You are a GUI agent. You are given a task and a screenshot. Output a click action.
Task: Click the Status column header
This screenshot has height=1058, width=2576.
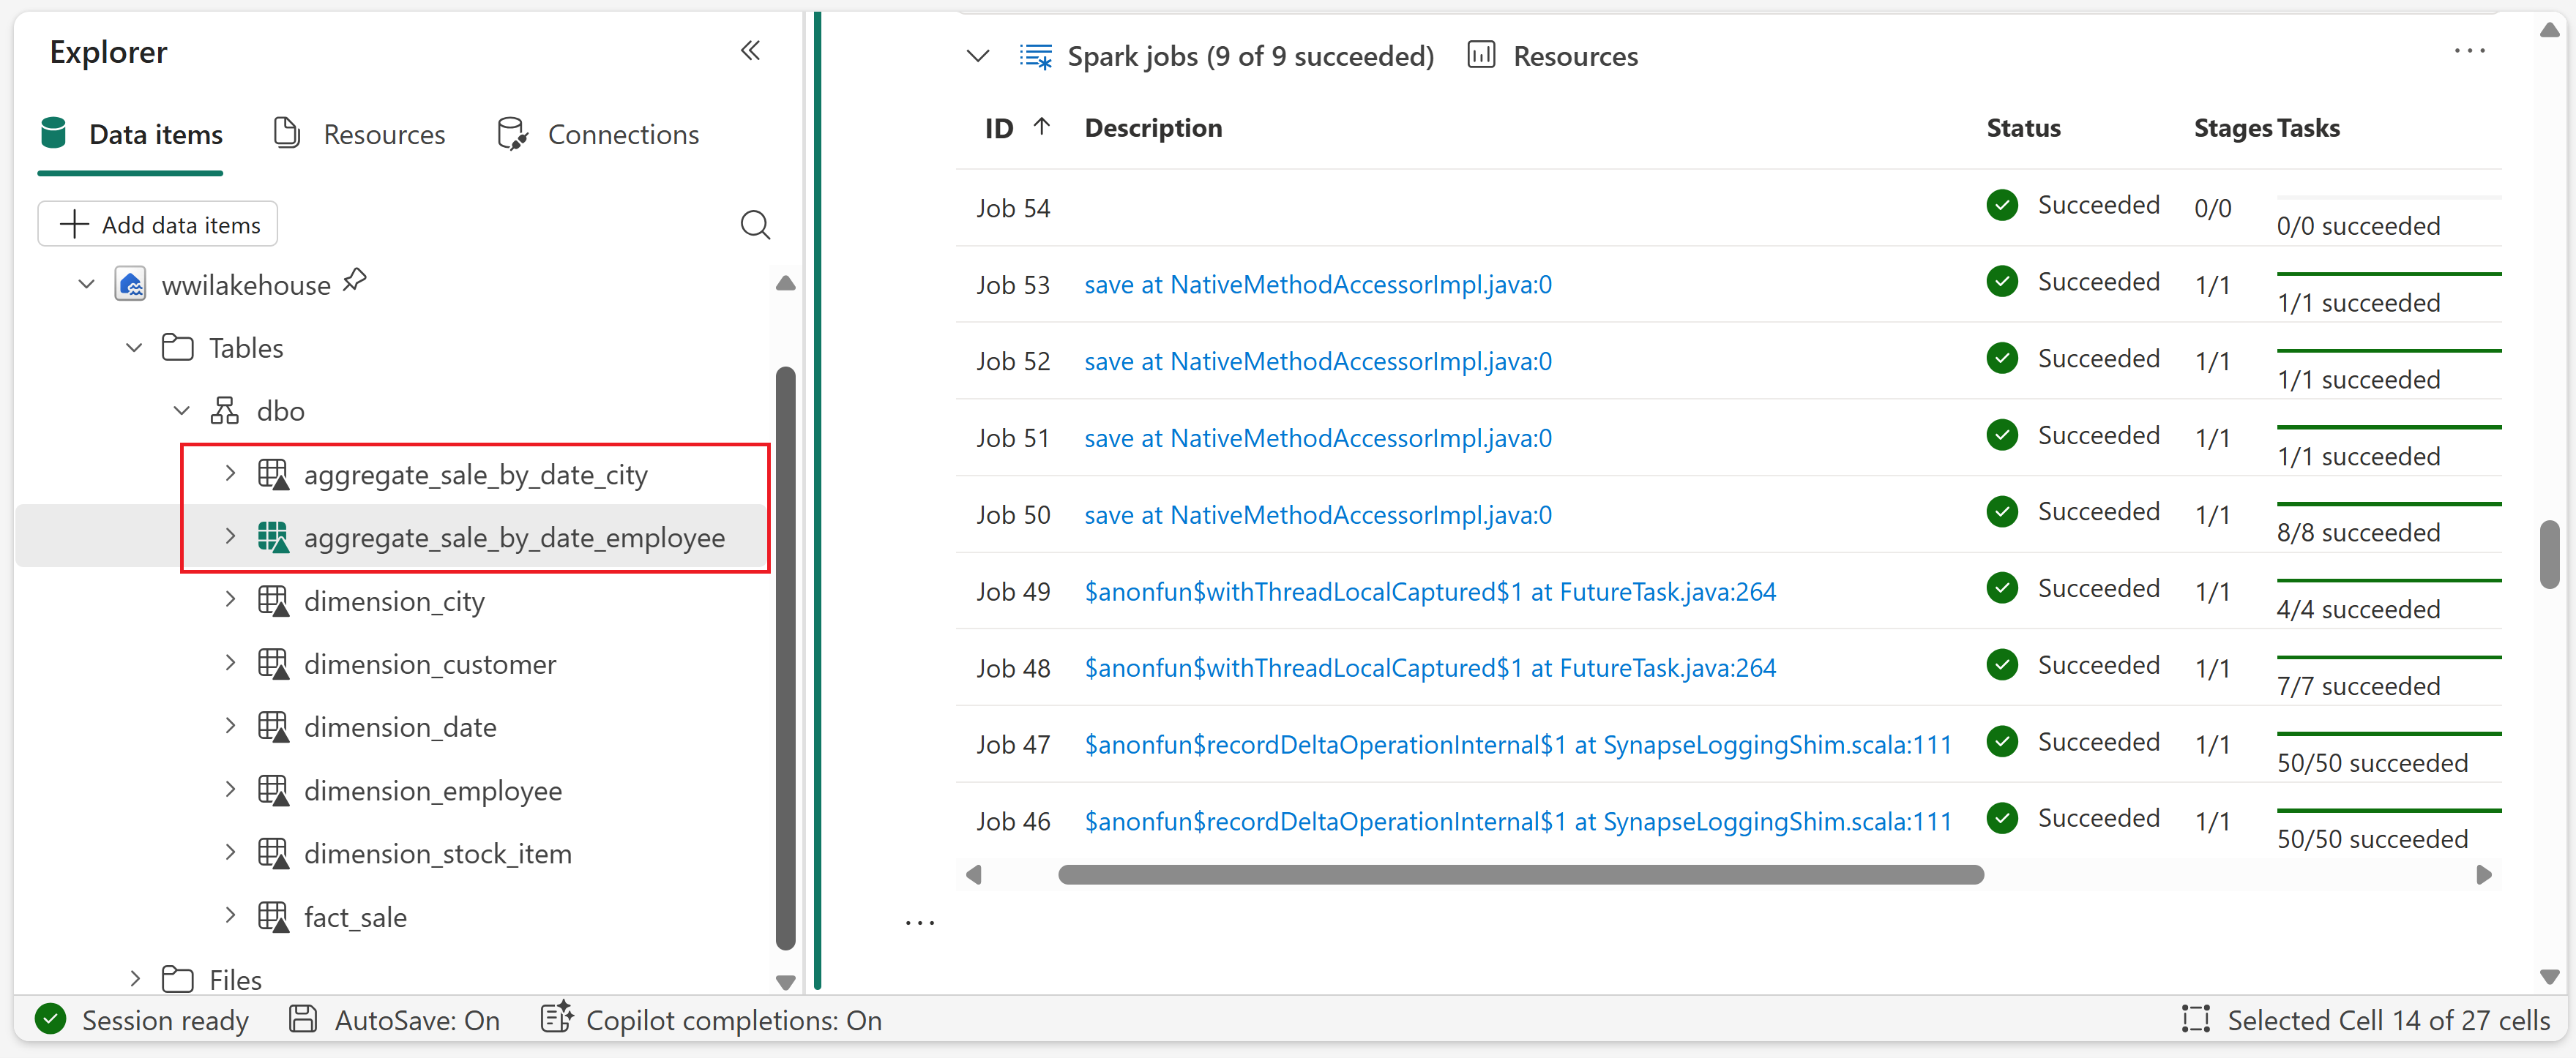click(2023, 128)
